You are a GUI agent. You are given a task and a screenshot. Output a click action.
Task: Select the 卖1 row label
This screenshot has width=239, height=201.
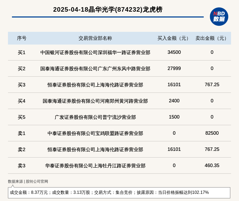click(22, 133)
